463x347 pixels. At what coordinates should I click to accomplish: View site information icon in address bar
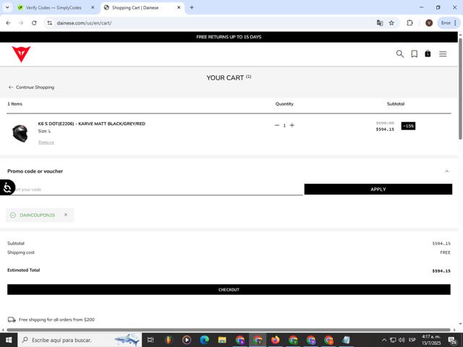pyautogui.click(x=50, y=23)
